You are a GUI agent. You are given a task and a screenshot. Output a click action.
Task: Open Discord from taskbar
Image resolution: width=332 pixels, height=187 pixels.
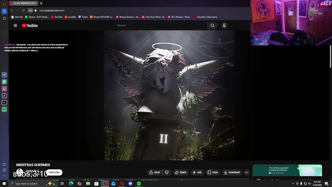click(130, 184)
